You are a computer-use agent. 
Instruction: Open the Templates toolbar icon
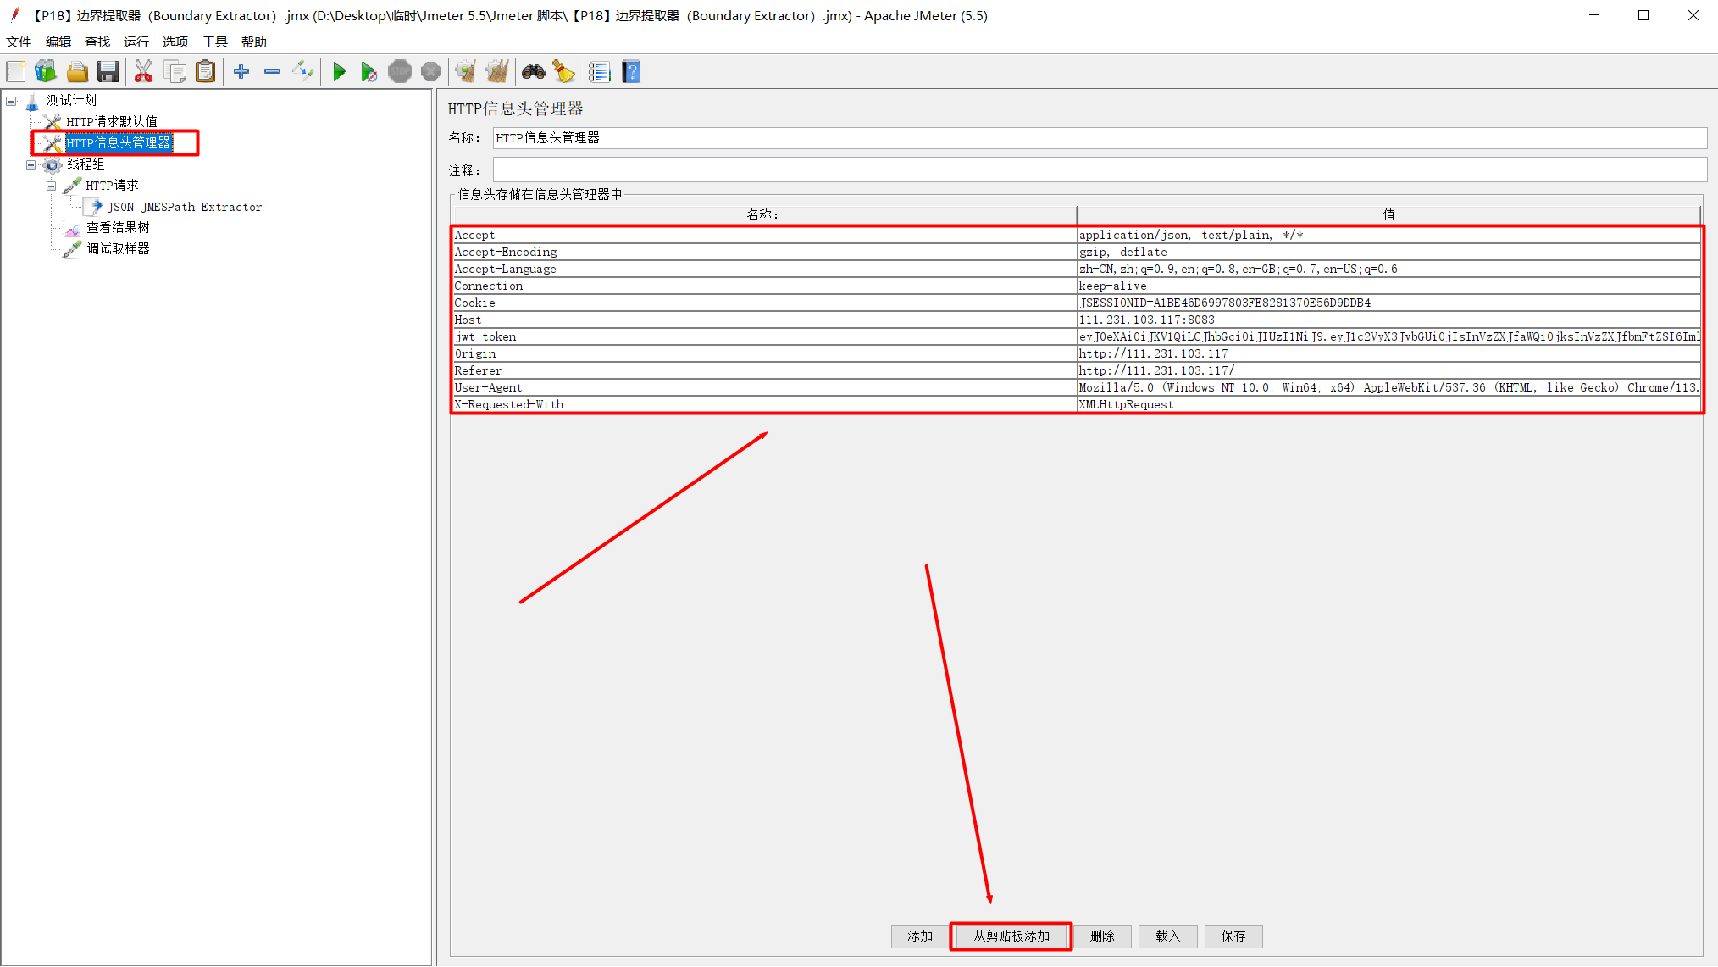pos(46,72)
